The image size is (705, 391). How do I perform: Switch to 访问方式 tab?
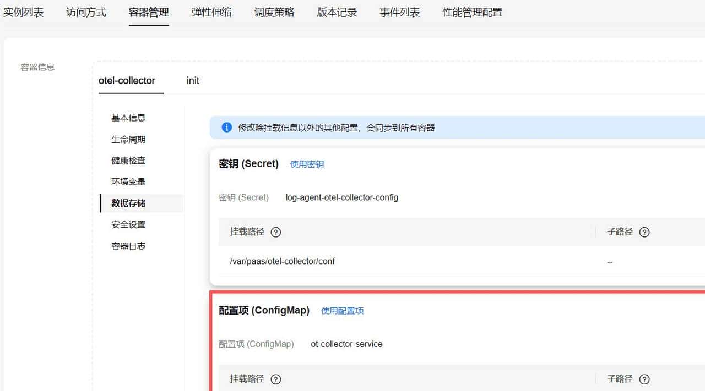86,12
